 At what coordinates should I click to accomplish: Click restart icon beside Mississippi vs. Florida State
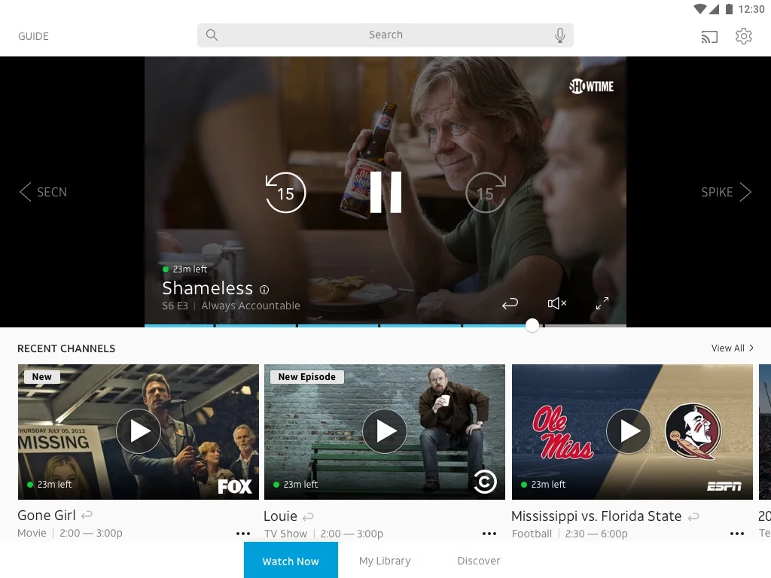pyautogui.click(x=693, y=516)
